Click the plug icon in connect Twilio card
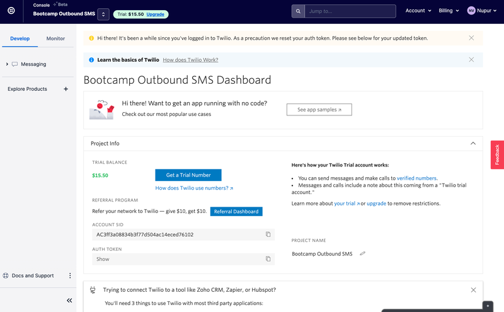Viewport: 504px width, 312px height. 93,290
